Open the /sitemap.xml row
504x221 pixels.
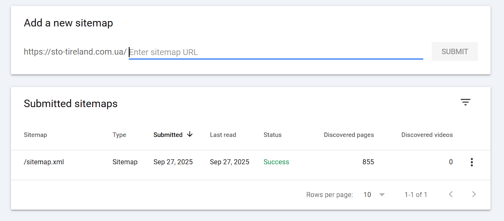tap(44, 162)
